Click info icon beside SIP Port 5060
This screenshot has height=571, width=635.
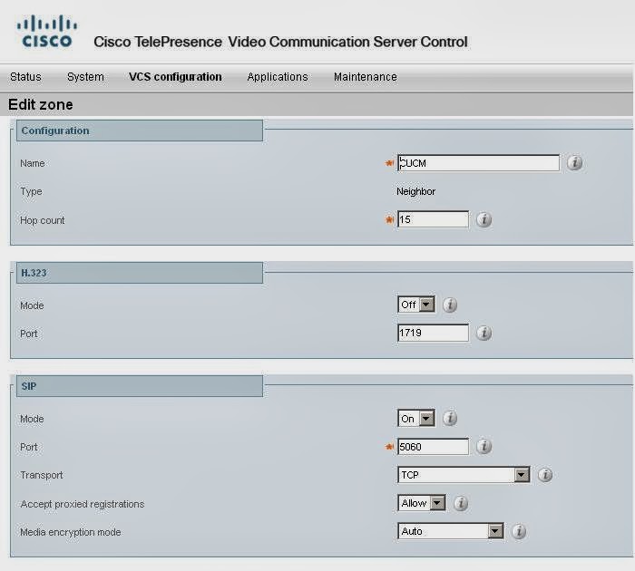click(484, 446)
